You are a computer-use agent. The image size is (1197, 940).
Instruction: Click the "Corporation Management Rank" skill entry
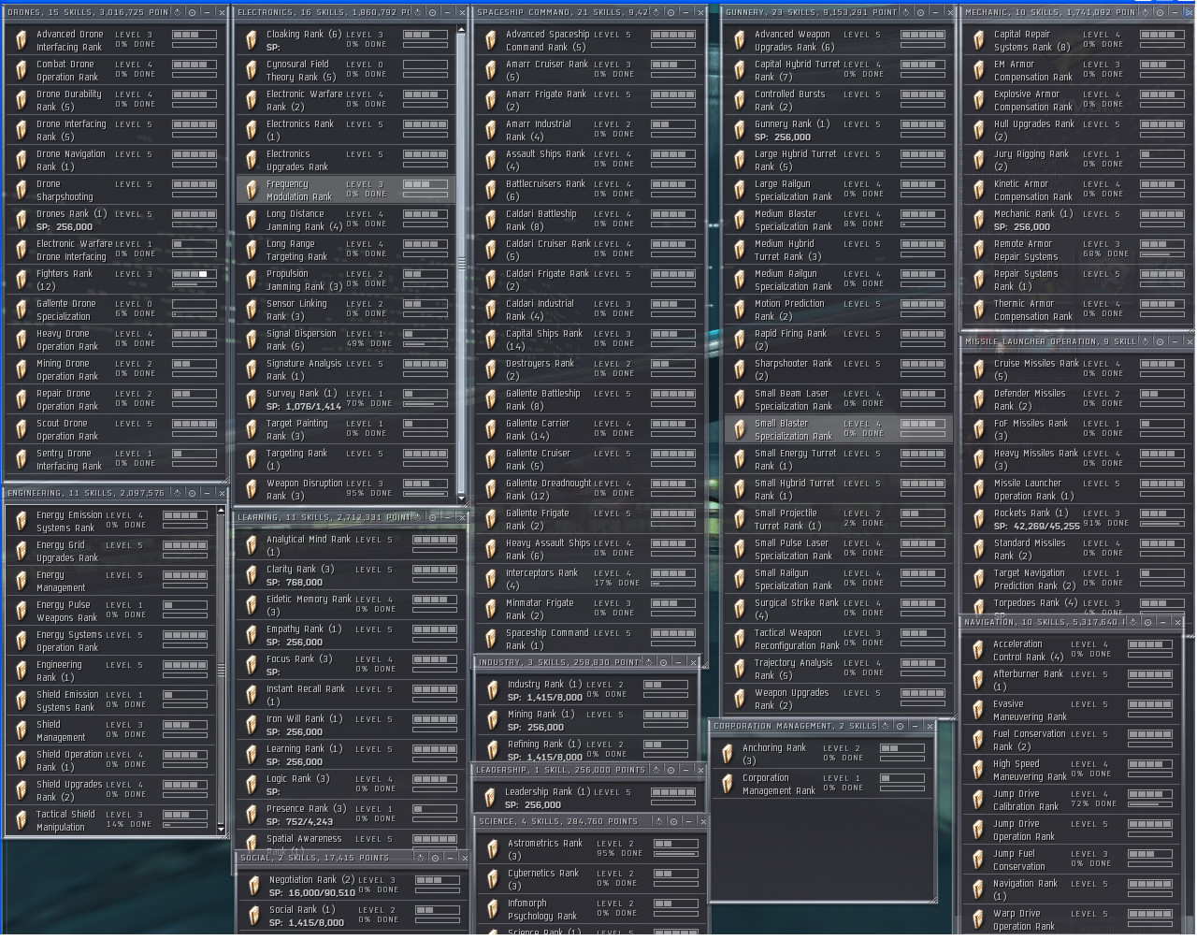pos(822,784)
